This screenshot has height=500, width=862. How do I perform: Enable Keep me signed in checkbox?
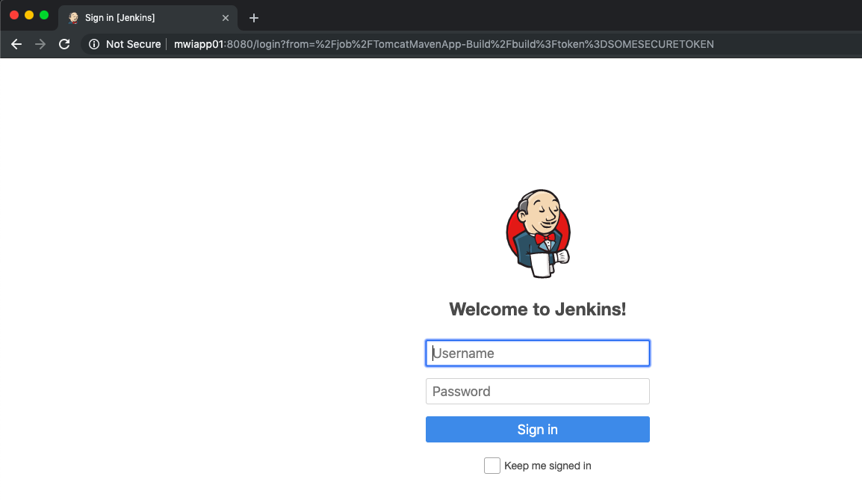[492, 466]
